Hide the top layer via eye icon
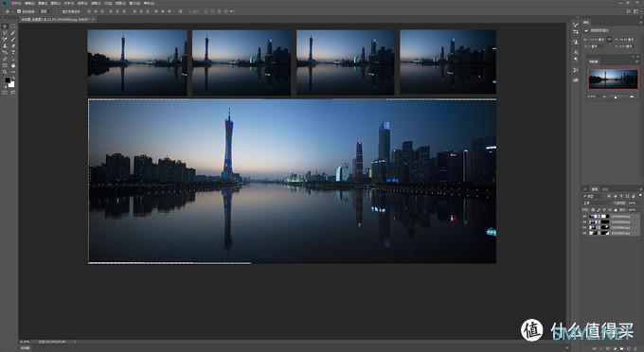644x352 pixels. click(584, 216)
